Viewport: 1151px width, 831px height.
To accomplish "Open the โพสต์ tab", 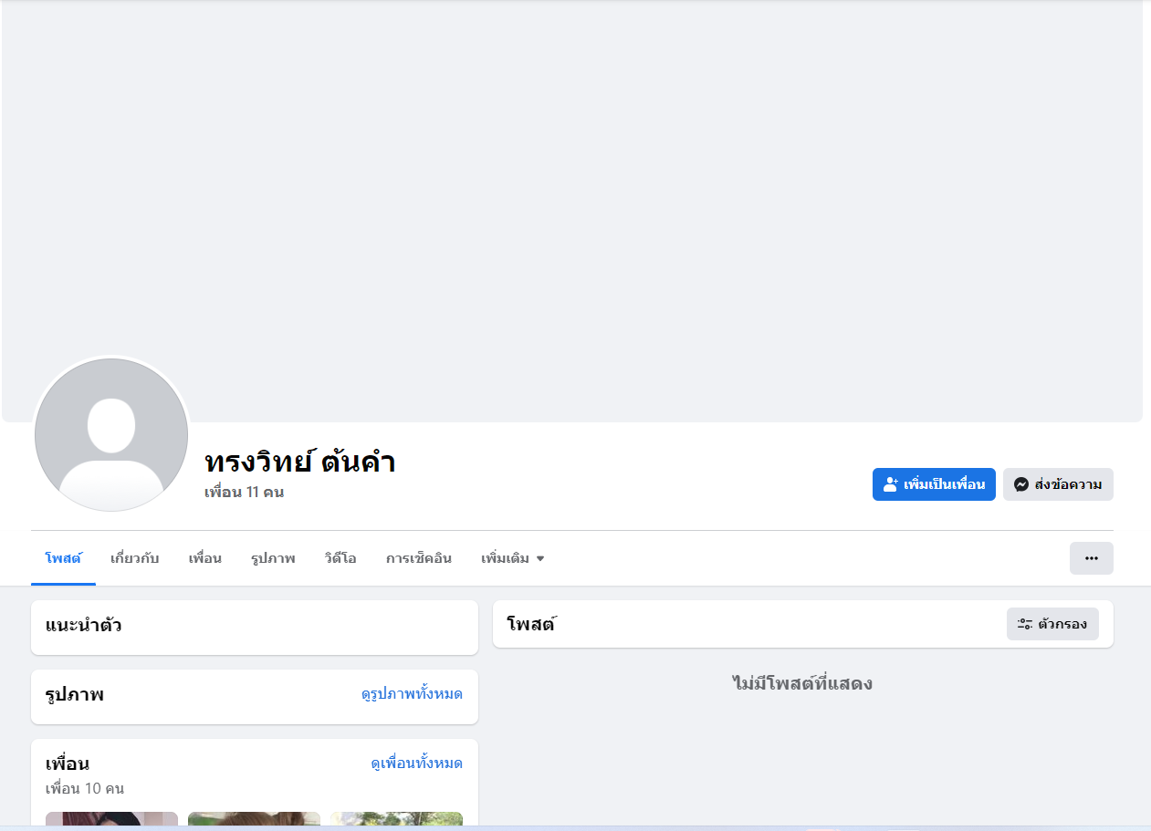I will tap(63, 558).
